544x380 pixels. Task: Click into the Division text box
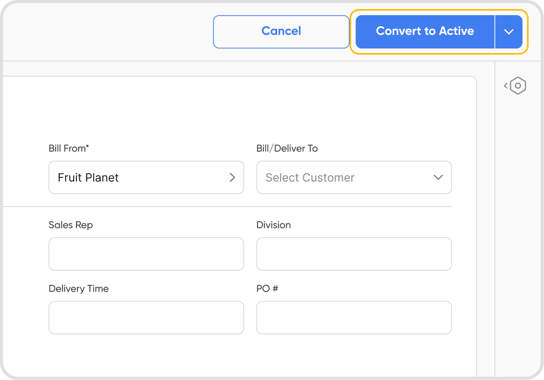pyautogui.click(x=354, y=254)
